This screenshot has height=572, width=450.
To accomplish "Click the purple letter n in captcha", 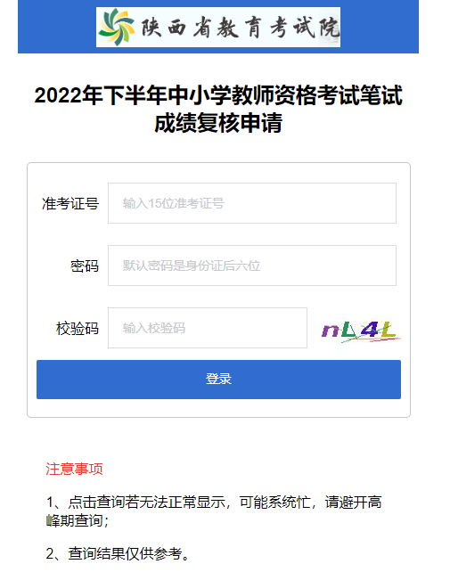I will (x=331, y=331).
